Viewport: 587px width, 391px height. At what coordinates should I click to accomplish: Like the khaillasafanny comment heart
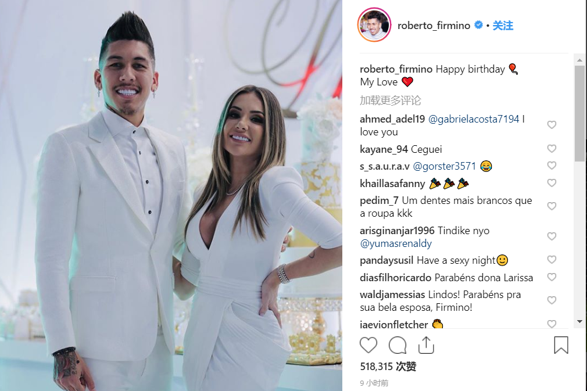[552, 183]
